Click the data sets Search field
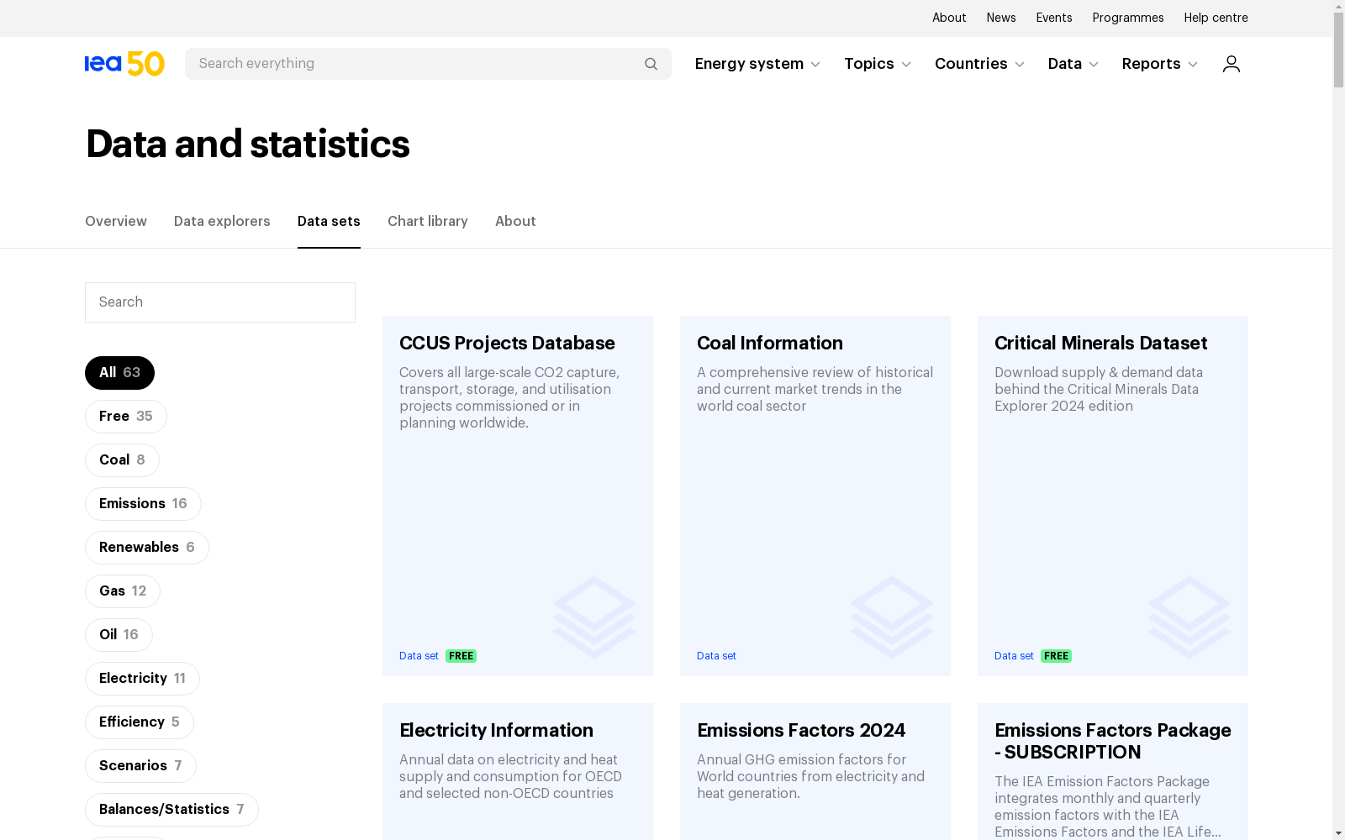This screenshot has height=840, width=1345. pyautogui.click(x=220, y=302)
